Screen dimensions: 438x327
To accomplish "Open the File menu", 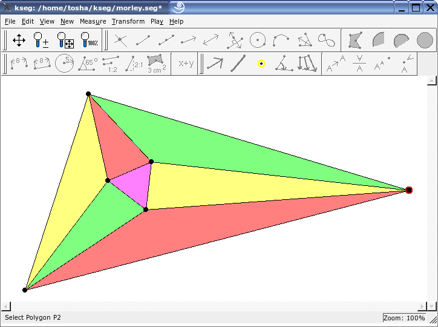I will pyautogui.click(x=10, y=21).
